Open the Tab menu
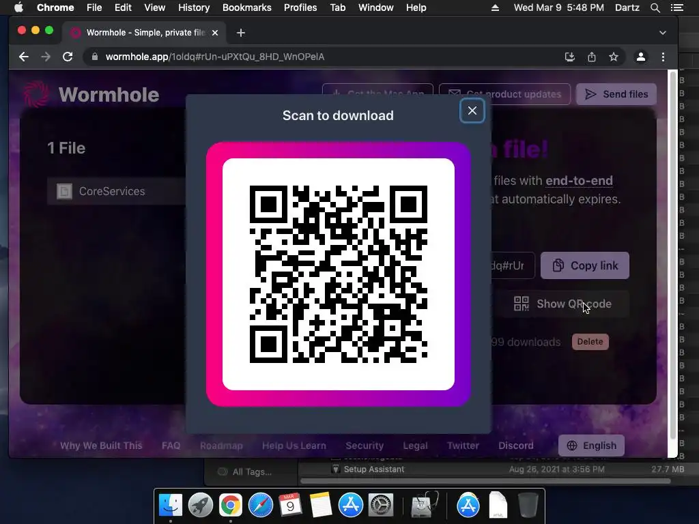 click(338, 8)
